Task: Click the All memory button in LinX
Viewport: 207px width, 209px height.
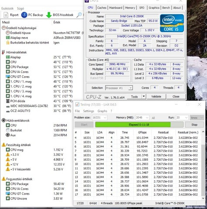Action: [153, 118]
